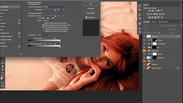Add a Black & White adjustment
The height and width of the screenshot is (103, 183).
154,14
